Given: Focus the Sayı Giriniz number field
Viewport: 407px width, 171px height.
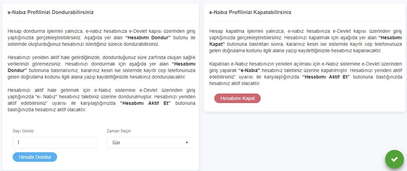Looking at the screenshot, I should 54,143.
